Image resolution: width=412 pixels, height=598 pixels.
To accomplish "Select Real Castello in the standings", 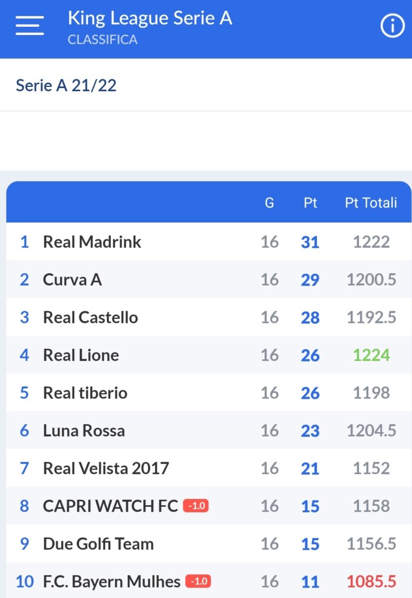I will point(209,317).
